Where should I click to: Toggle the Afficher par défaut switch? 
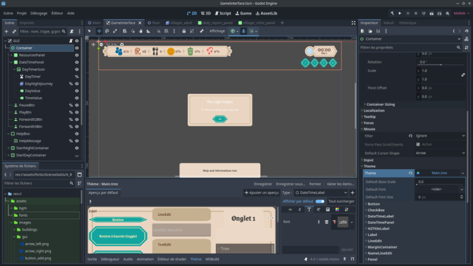pyautogui.click(x=320, y=201)
